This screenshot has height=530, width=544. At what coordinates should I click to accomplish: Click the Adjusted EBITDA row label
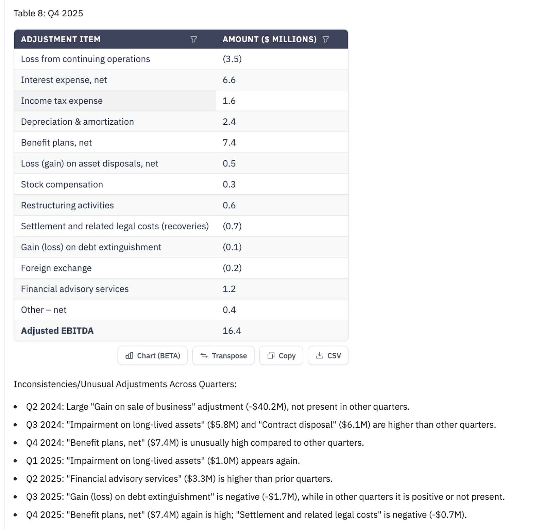click(x=57, y=331)
